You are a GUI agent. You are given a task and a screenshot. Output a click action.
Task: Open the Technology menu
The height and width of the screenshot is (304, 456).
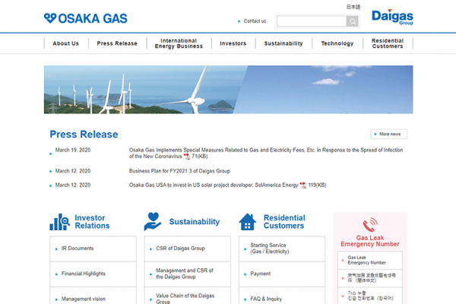pos(337,43)
